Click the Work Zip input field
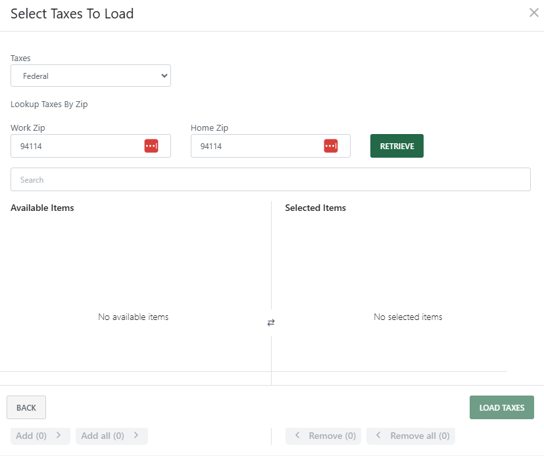The height and width of the screenshot is (456, 544). click(76, 146)
